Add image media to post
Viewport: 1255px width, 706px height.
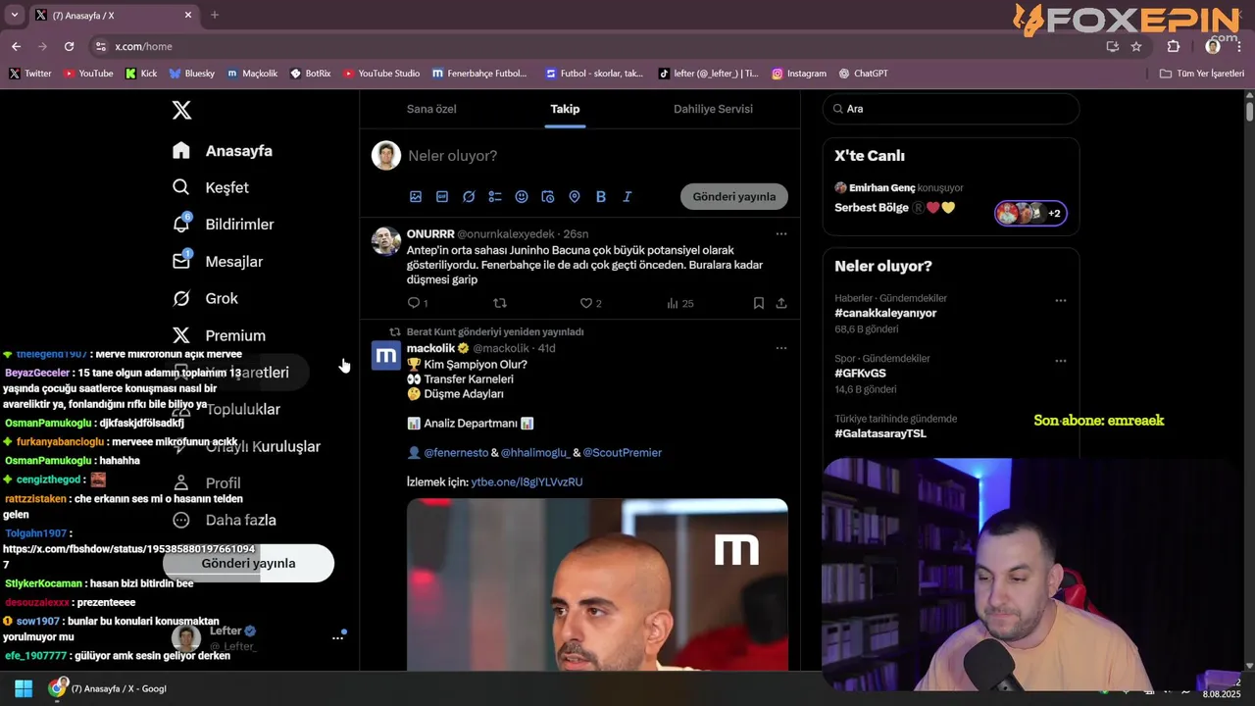point(416,197)
